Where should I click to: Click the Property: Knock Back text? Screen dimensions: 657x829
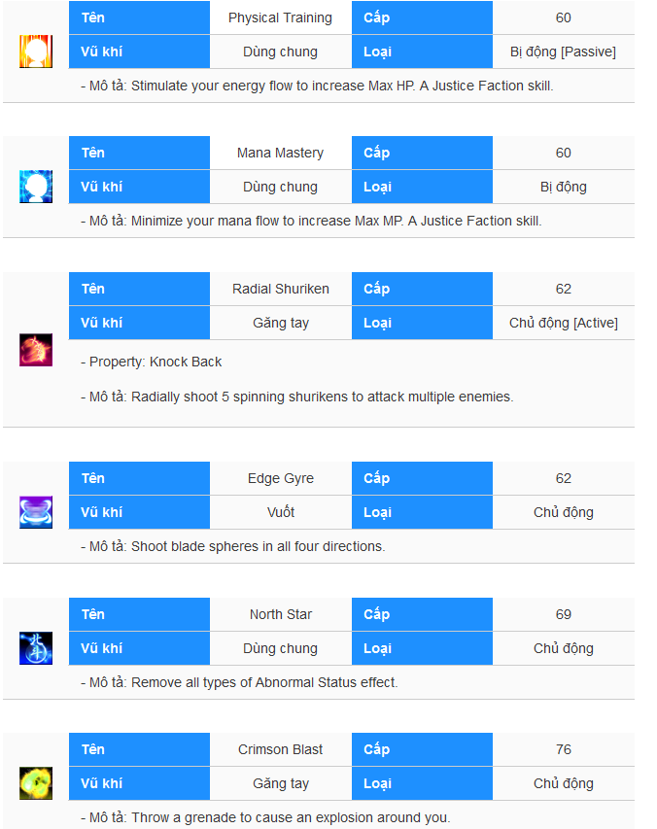point(152,362)
